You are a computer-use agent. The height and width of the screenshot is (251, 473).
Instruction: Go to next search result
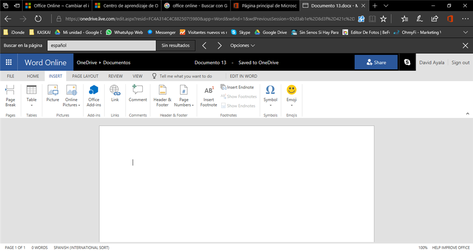[219, 46]
